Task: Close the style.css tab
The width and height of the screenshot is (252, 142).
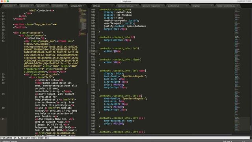Action: [112, 6]
